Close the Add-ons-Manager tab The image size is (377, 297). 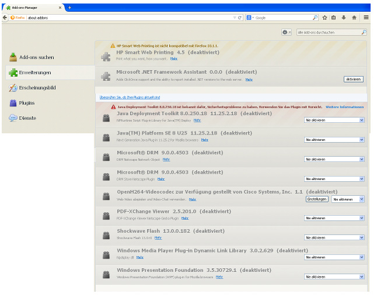60,8
